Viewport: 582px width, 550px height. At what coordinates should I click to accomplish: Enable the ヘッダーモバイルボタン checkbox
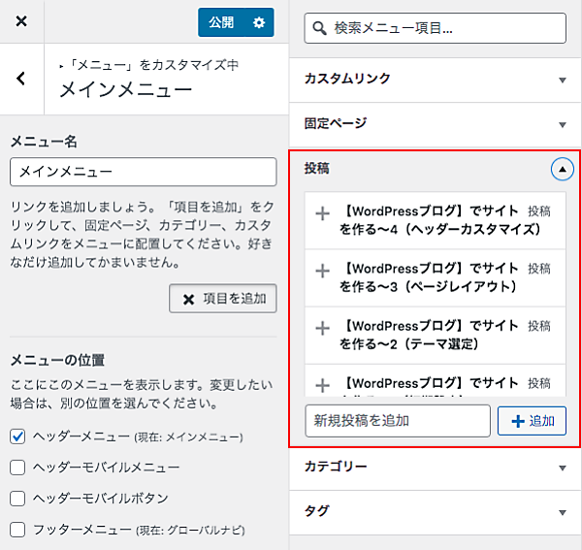[17, 499]
